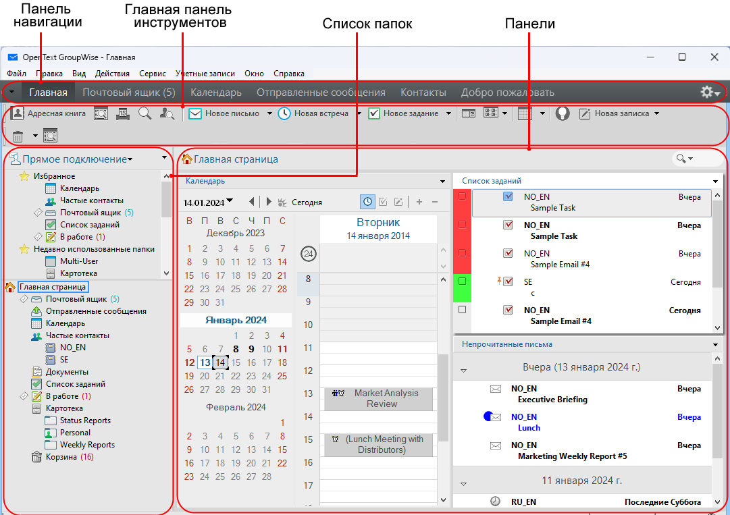Click the envelope icon of Marketing Weekly Report #5
The height and width of the screenshot is (515, 730).
[x=496, y=445]
